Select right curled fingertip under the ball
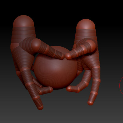Screen dimensions: 123x123 coord(69,89)
